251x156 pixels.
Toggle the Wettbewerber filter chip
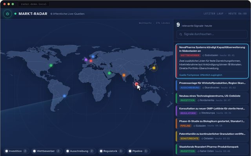[47, 151]
